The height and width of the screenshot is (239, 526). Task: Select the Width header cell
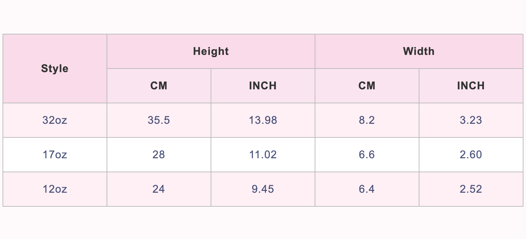click(419, 51)
